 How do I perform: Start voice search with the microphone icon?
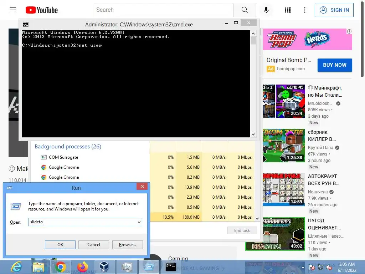tap(266, 10)
